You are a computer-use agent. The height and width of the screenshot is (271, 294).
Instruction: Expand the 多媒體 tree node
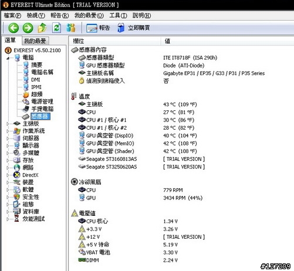tap(8, 153)
